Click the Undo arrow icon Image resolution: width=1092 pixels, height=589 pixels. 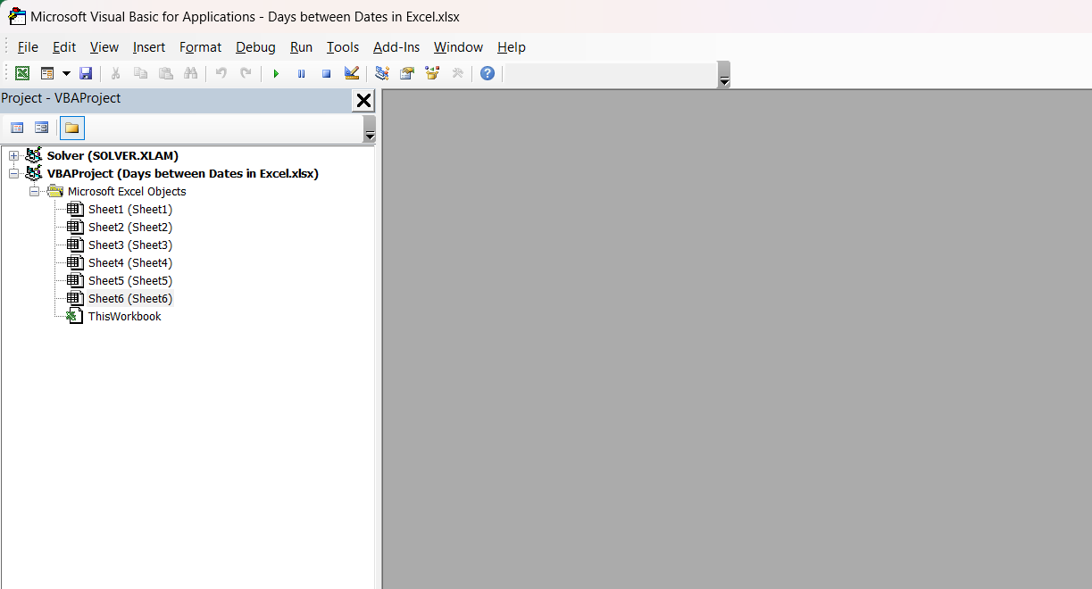point(221,73)
